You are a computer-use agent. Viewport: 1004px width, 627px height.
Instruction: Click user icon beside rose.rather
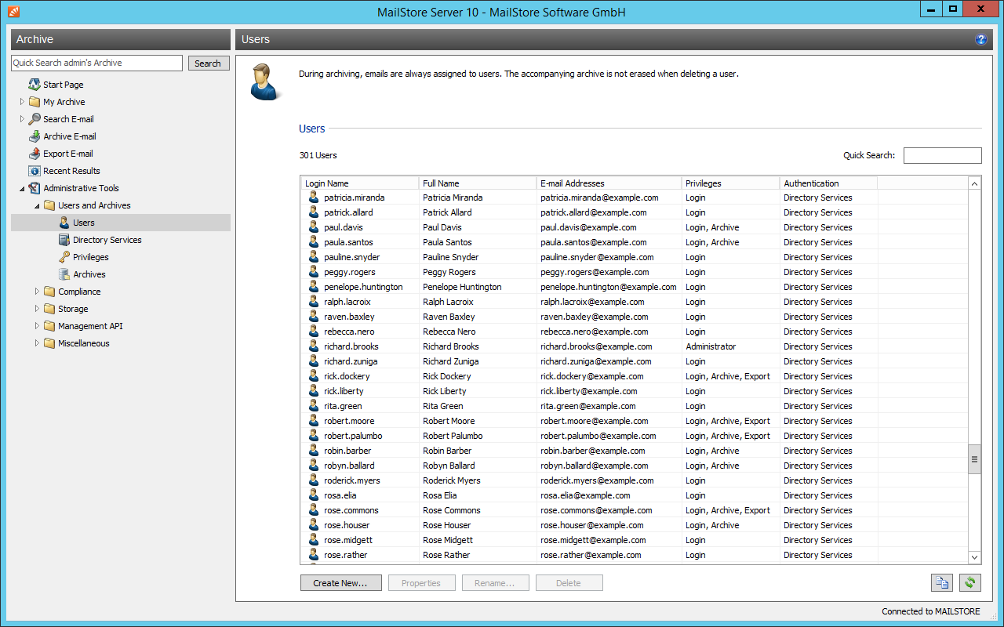pyautogui.click(x=314, y=555)
